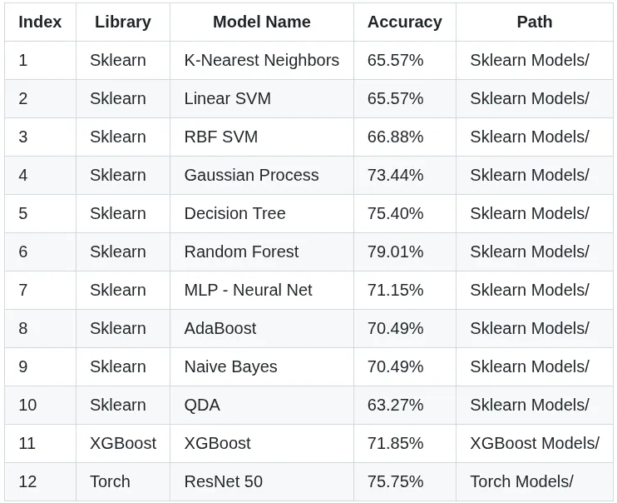Image resolution: width=617 pixels, height=503 pixels.
Task: Click the Decision Tree model name
Action: coord(234,213)
